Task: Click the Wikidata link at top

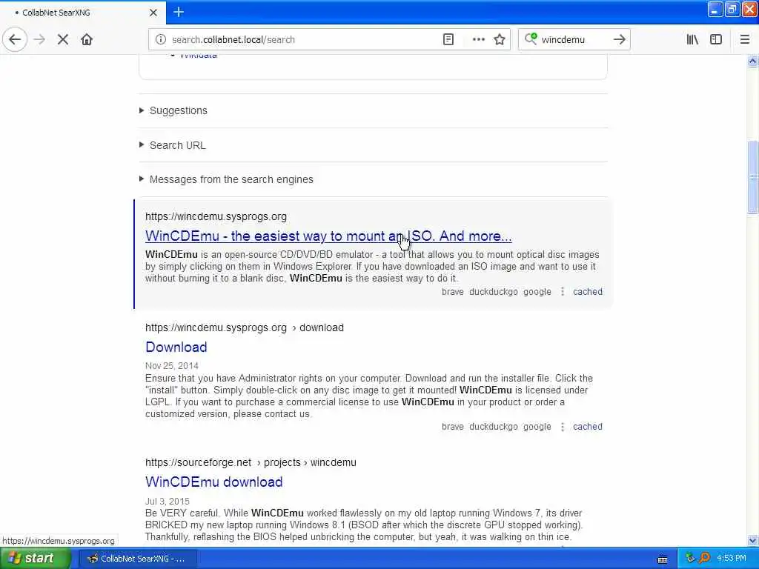Action: pyautogui.click(x=198, y=56)
